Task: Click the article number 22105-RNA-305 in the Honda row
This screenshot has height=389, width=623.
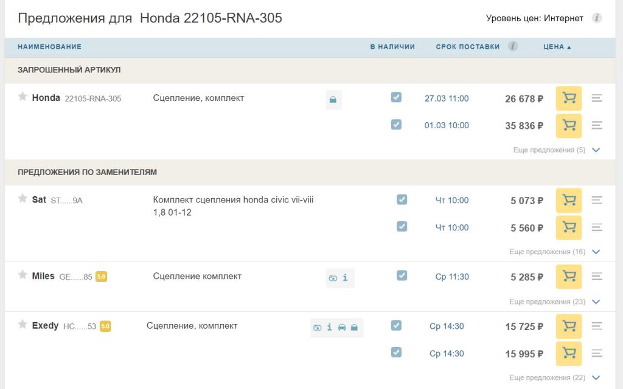Action: click(x=93, y=98)
